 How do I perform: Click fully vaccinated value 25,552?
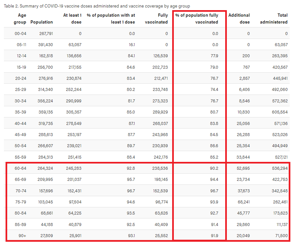161,236
